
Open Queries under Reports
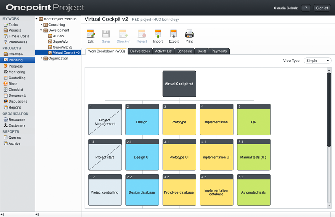click(x=14, y=137)
